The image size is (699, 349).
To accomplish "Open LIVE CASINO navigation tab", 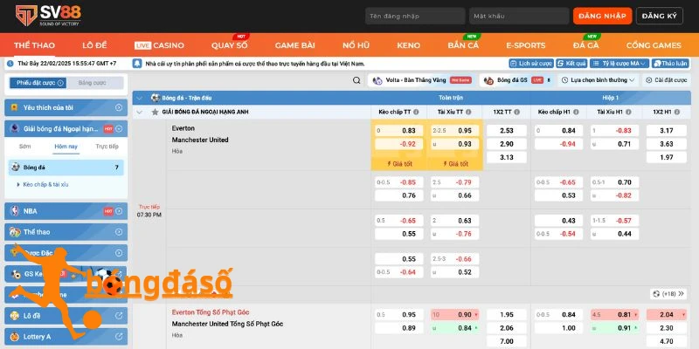I will [159, 45].
